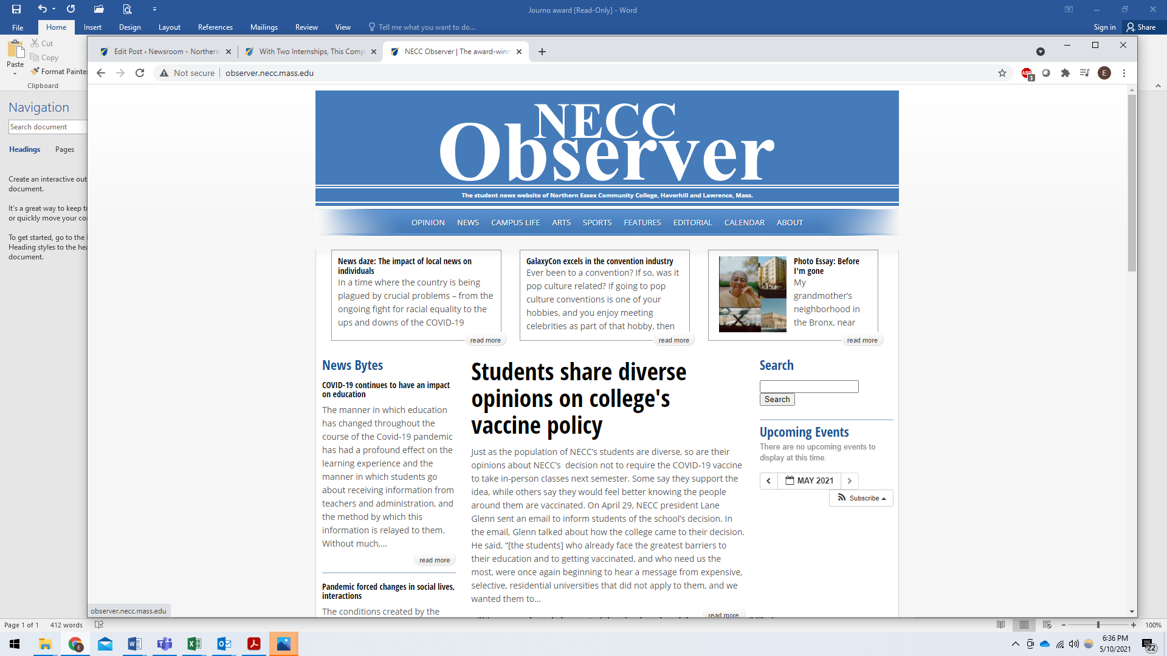Close the 'With Two Internships' browser tab
Viewport: 1167px width, 656px height.
click(x=374, y=52)
